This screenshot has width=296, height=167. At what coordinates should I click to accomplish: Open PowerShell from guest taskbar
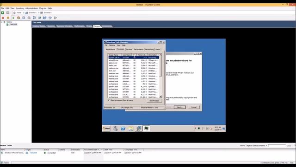123,128
